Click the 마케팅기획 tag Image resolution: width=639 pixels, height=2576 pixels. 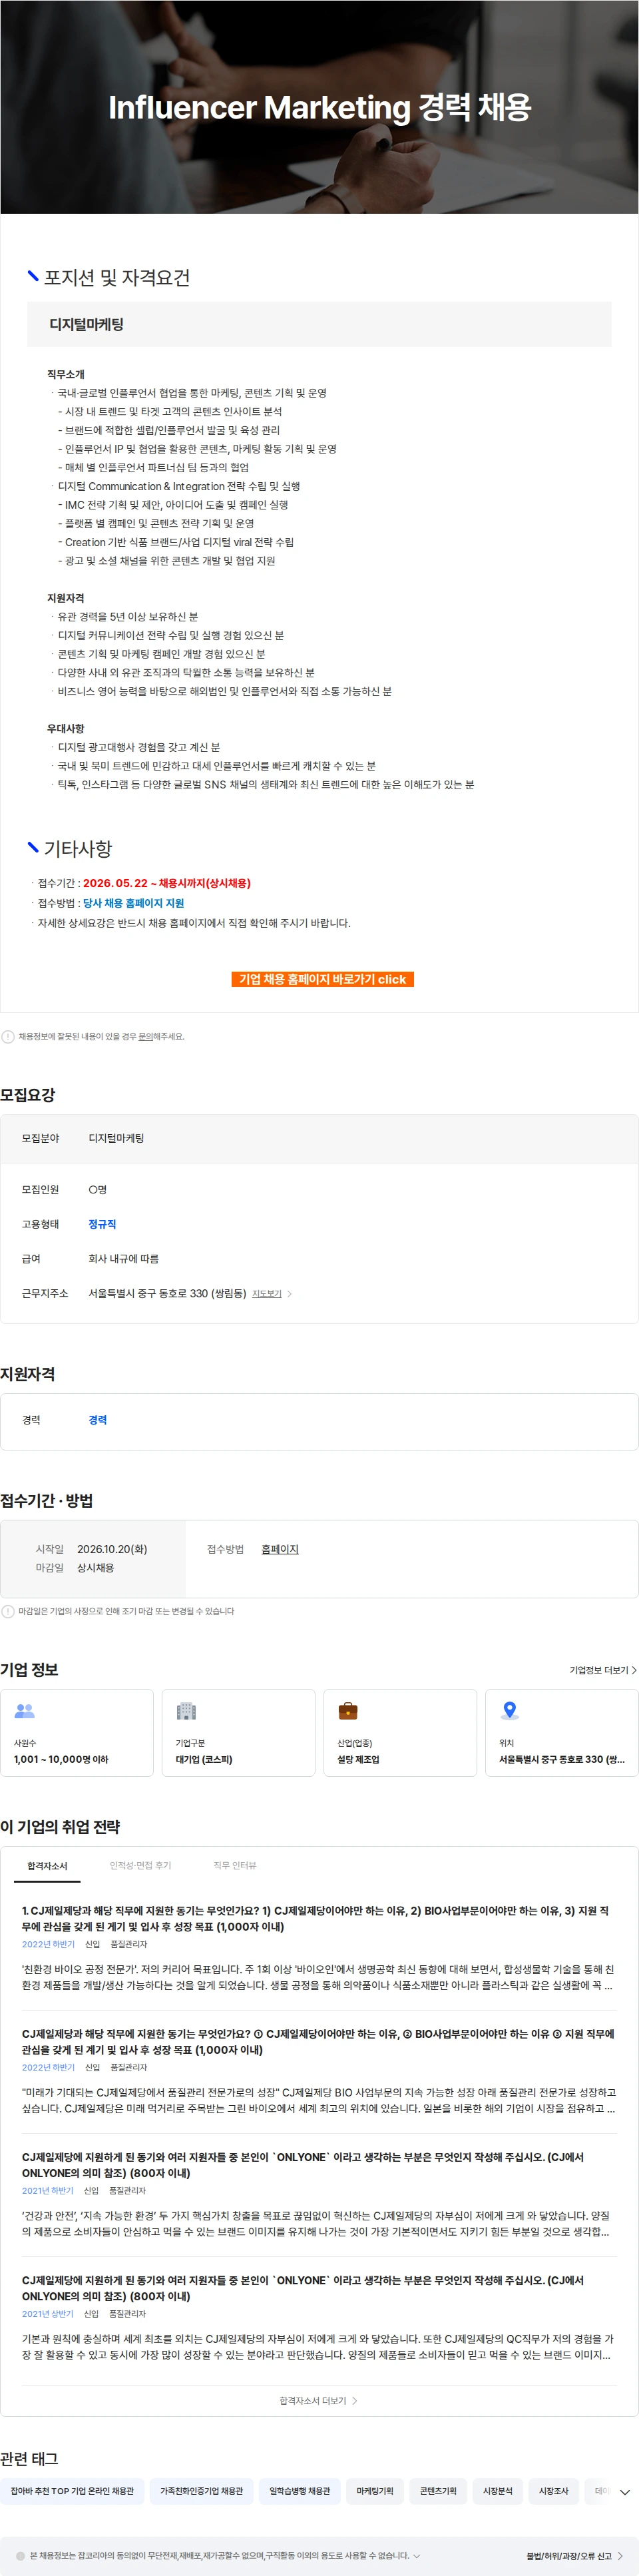375,2491
